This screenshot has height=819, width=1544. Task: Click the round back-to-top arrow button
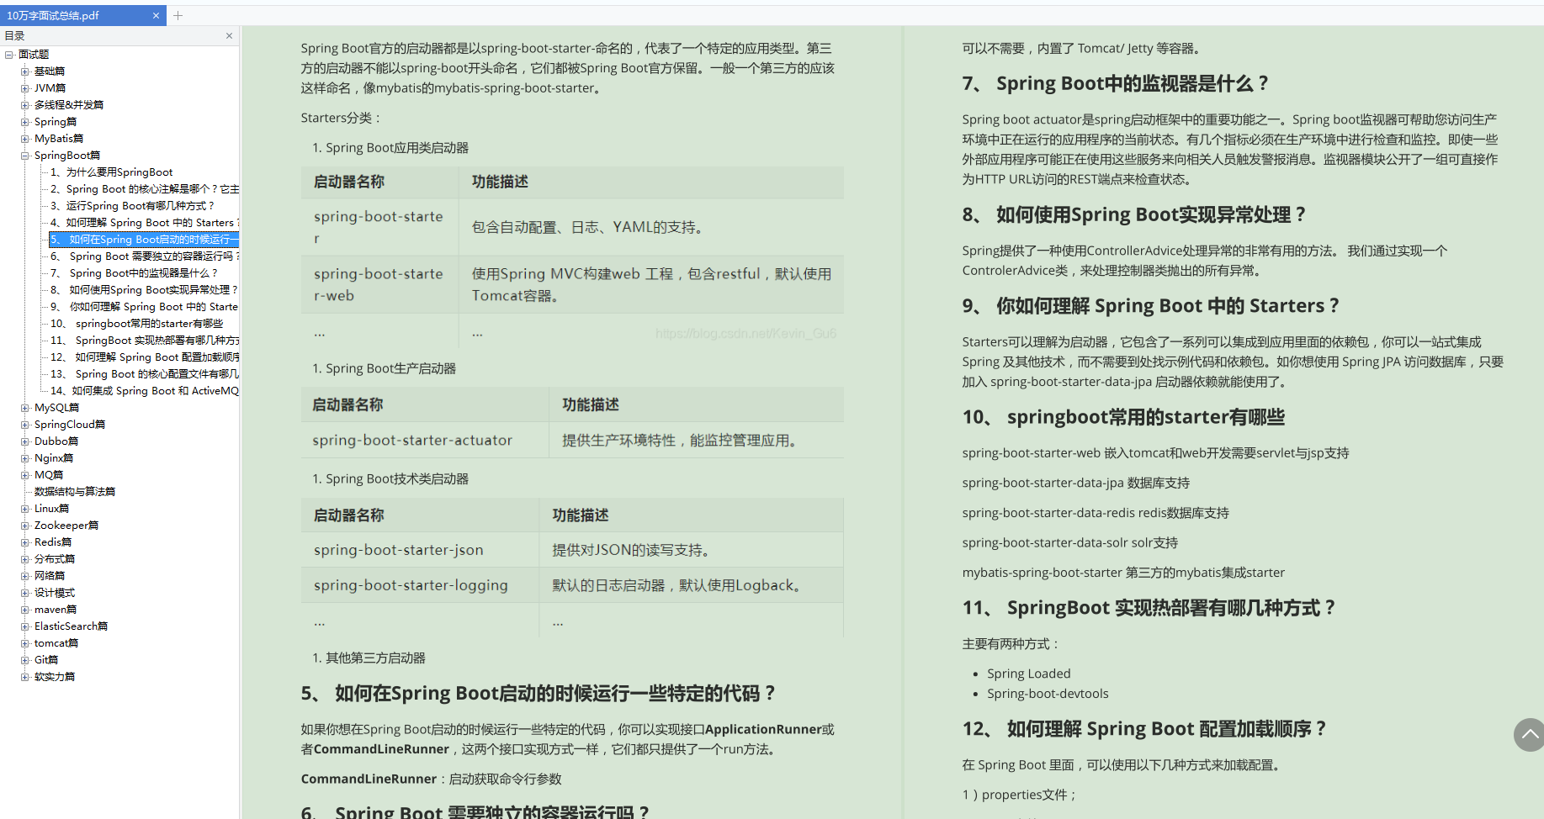pyautogui.click(x=1530, y=734)
